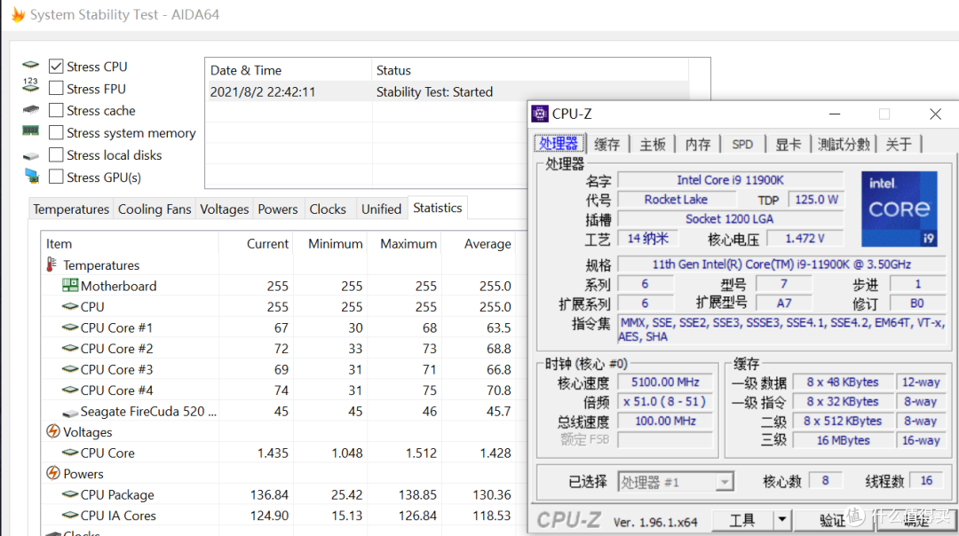959x536 pixels.
Task: Switch to the Unified tab
Action: click(x=381, y=209)
